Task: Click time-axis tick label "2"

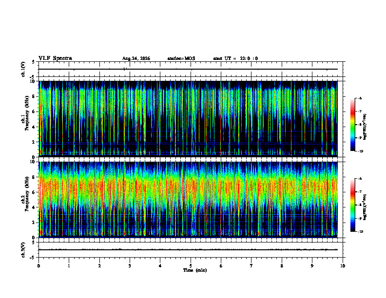Action: pos(99,266)
